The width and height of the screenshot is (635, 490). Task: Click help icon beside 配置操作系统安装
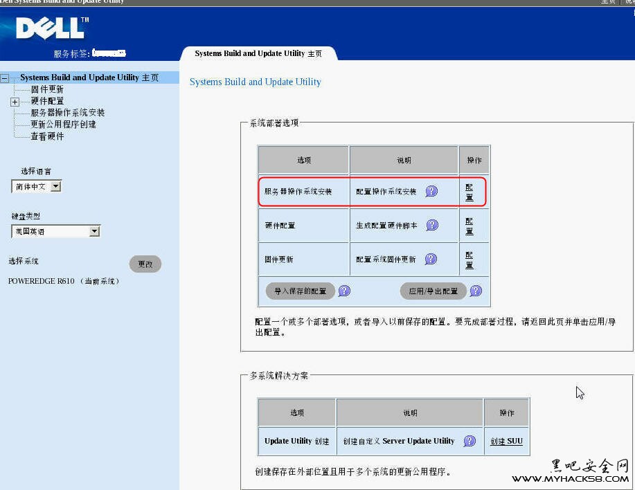click(431, 191)
